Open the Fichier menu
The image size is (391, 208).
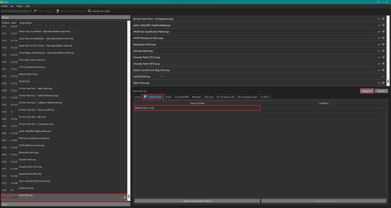5,5
